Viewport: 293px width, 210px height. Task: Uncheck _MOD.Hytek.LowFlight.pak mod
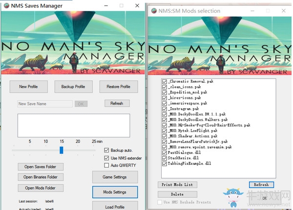point(165,131)
